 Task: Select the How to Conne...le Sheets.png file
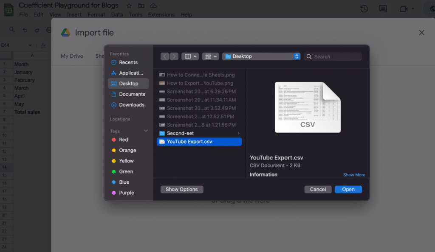pos(199,75)
